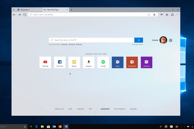The image size is (194, 129).
Task: Open the Kotaku tile
Action: pos(74,62)
